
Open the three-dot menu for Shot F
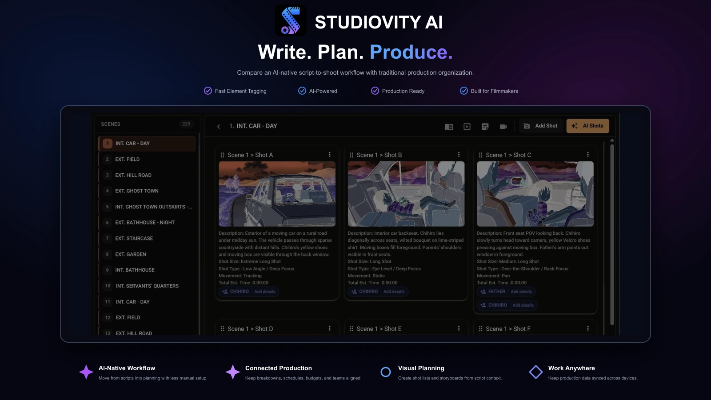(x=588, y=328)
